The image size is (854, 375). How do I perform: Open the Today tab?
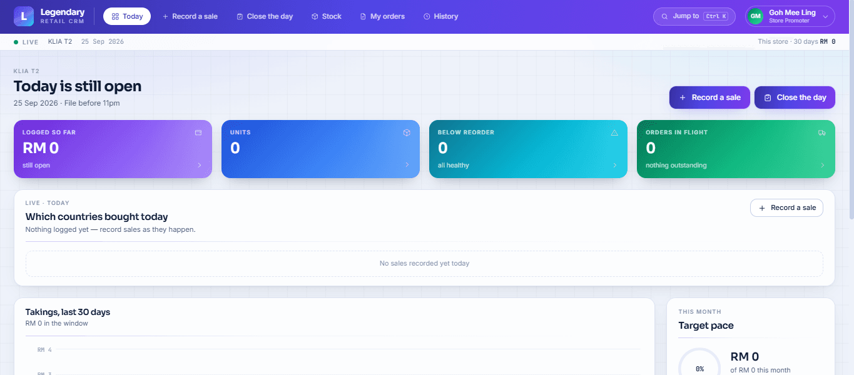127,16
